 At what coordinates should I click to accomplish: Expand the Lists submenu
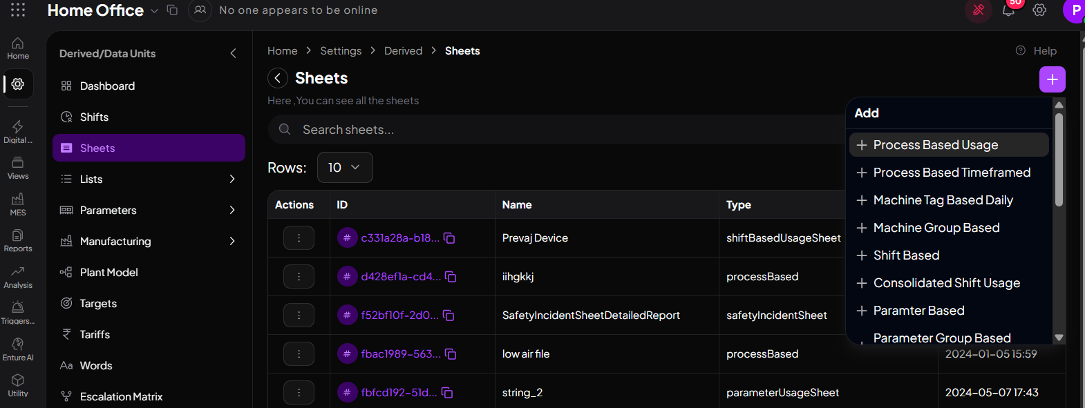[x=232, y=179]
